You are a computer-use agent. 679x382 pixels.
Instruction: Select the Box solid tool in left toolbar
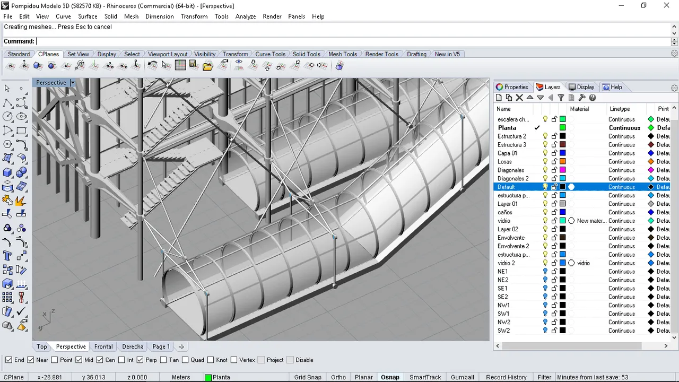[x=7, y=172]
